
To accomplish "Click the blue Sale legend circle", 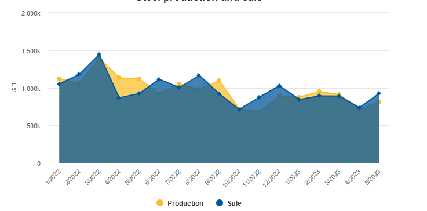I will [x=219, y=203].
